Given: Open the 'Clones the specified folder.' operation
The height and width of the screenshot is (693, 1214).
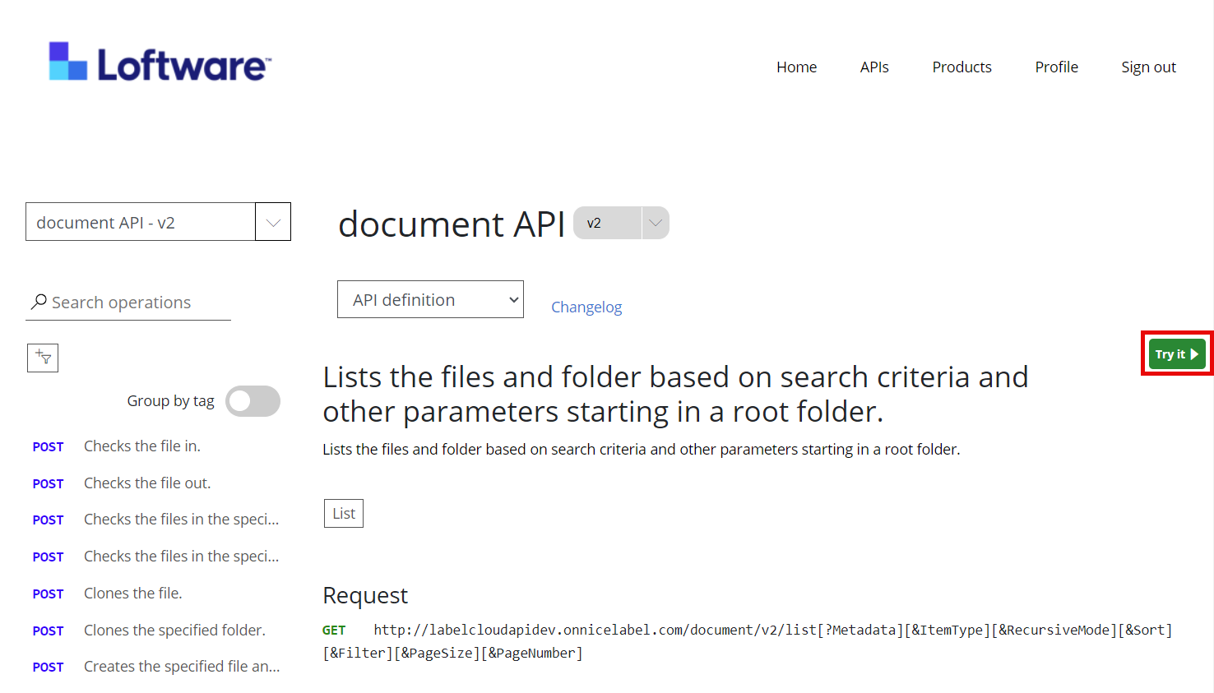Looking at the screenshot, I should point(174,631).
